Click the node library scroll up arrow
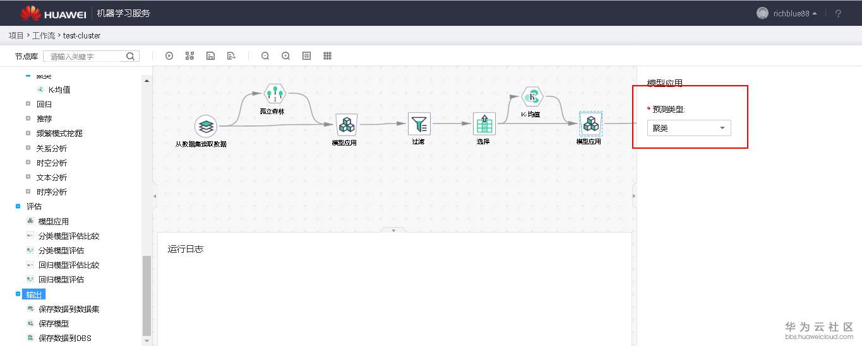 [147, 80]
